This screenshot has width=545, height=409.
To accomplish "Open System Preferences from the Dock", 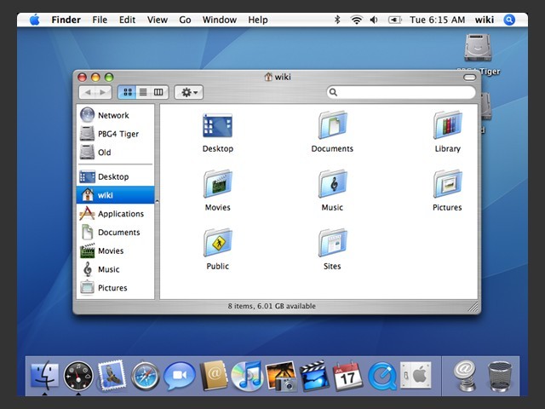I will tap(416, 375).
